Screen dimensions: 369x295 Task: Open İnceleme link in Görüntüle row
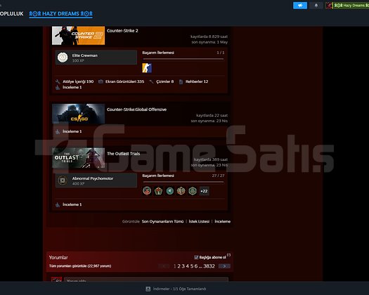point(222,221)
